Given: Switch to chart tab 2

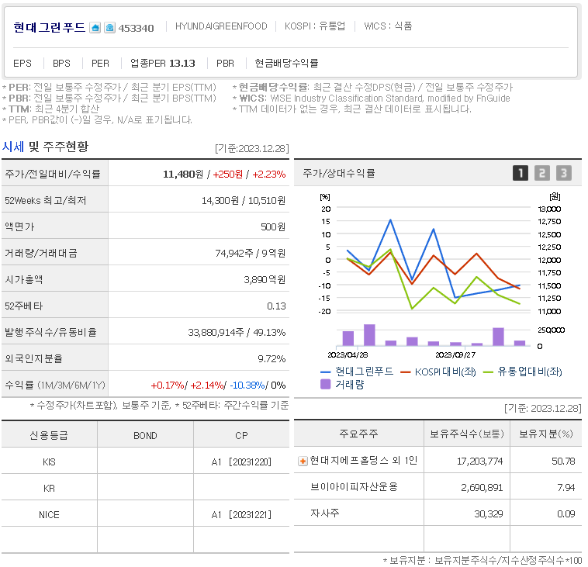Looking at the screenshot, I should (x=542, y=173).
